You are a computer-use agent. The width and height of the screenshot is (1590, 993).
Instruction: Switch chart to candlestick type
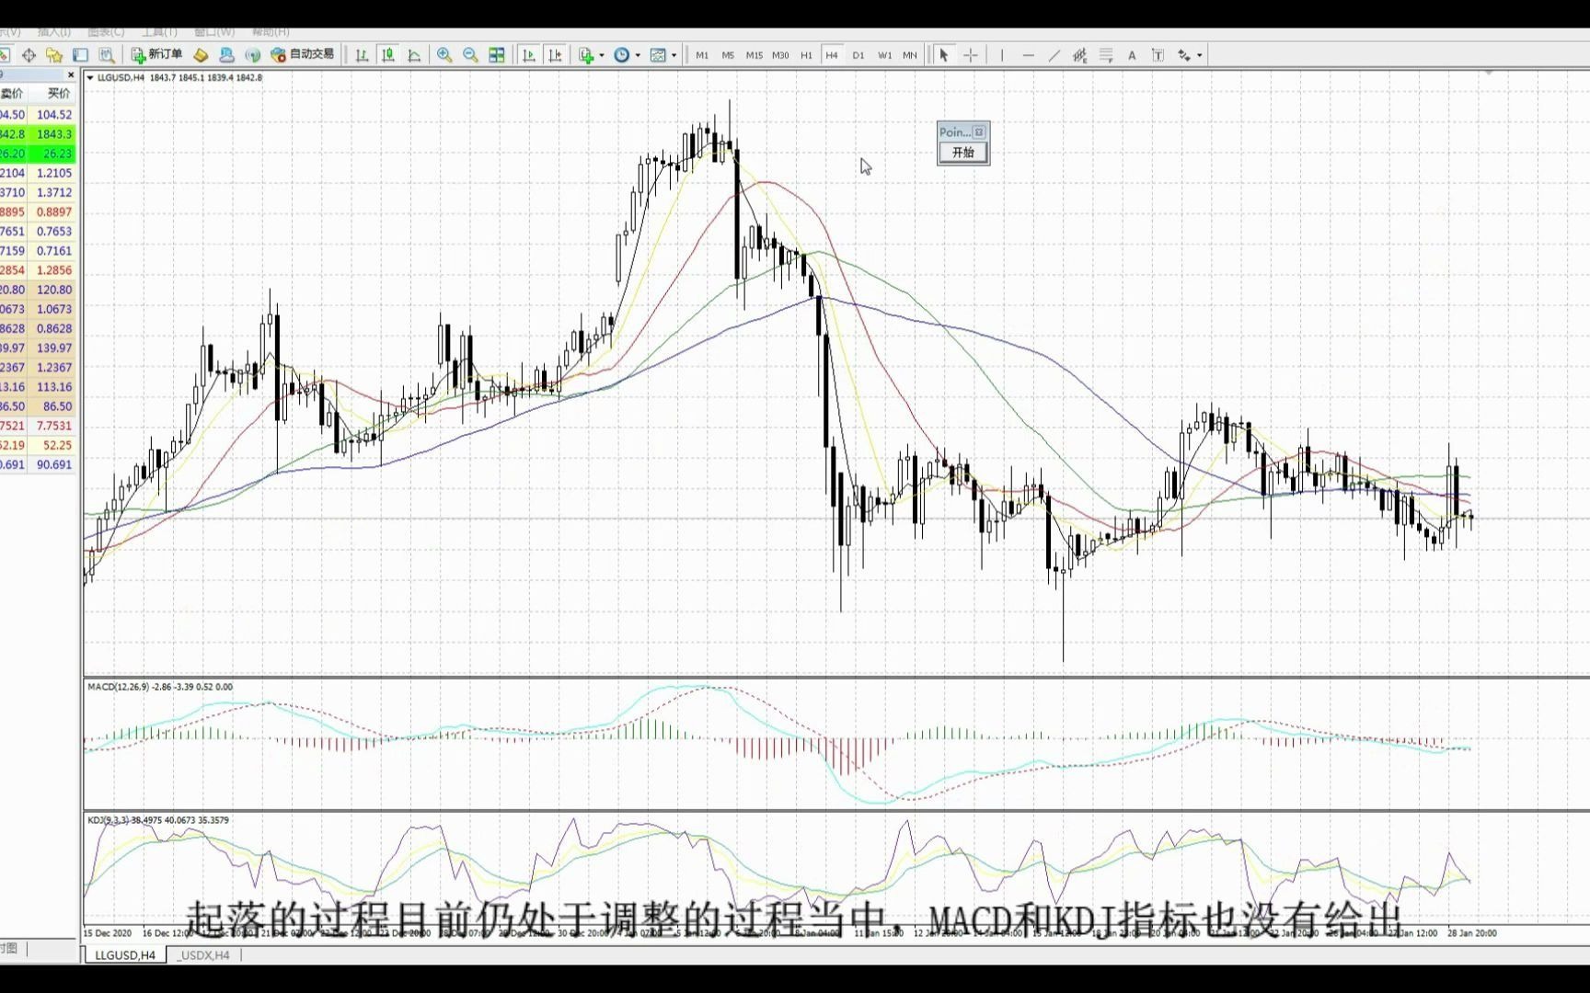pyautogui.click(x=388, y=55)
